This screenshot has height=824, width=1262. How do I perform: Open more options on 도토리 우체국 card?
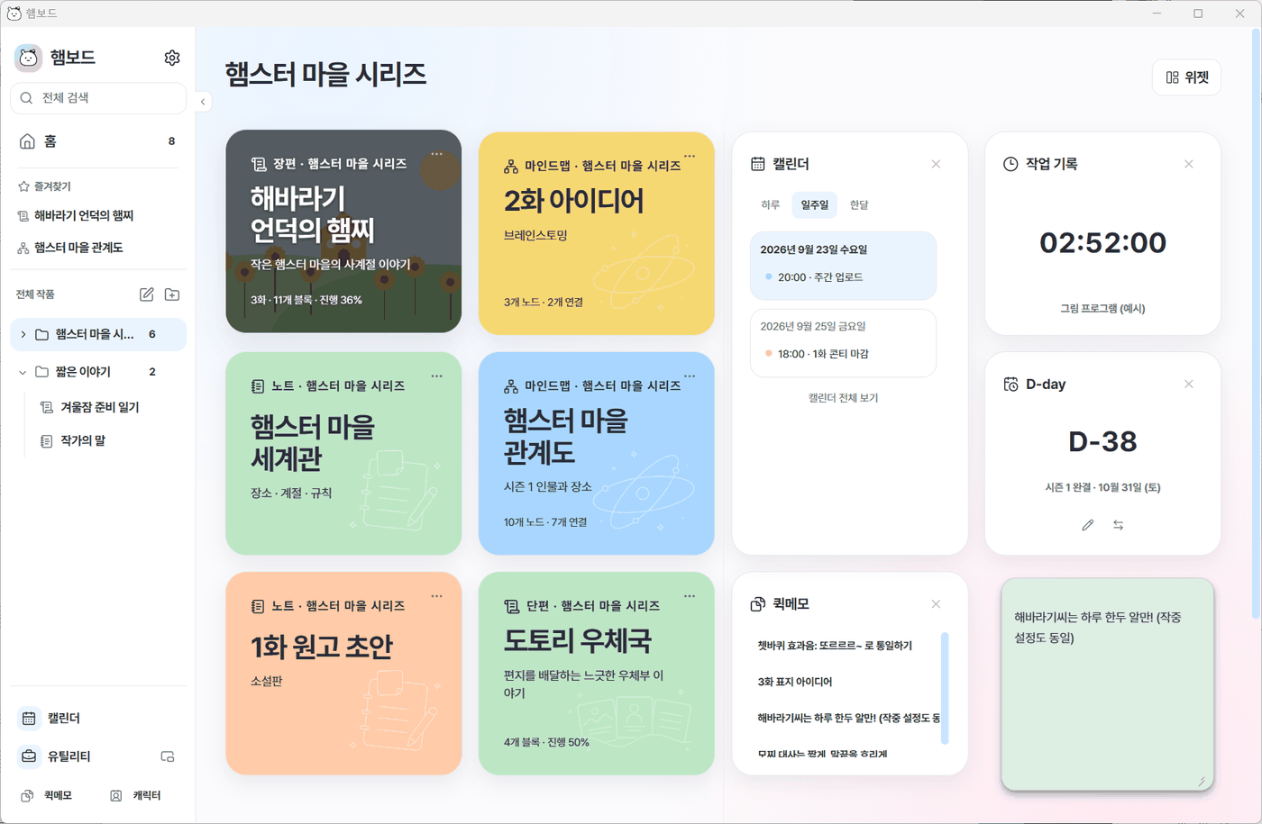pyautogui.click(x=690, y=596)
